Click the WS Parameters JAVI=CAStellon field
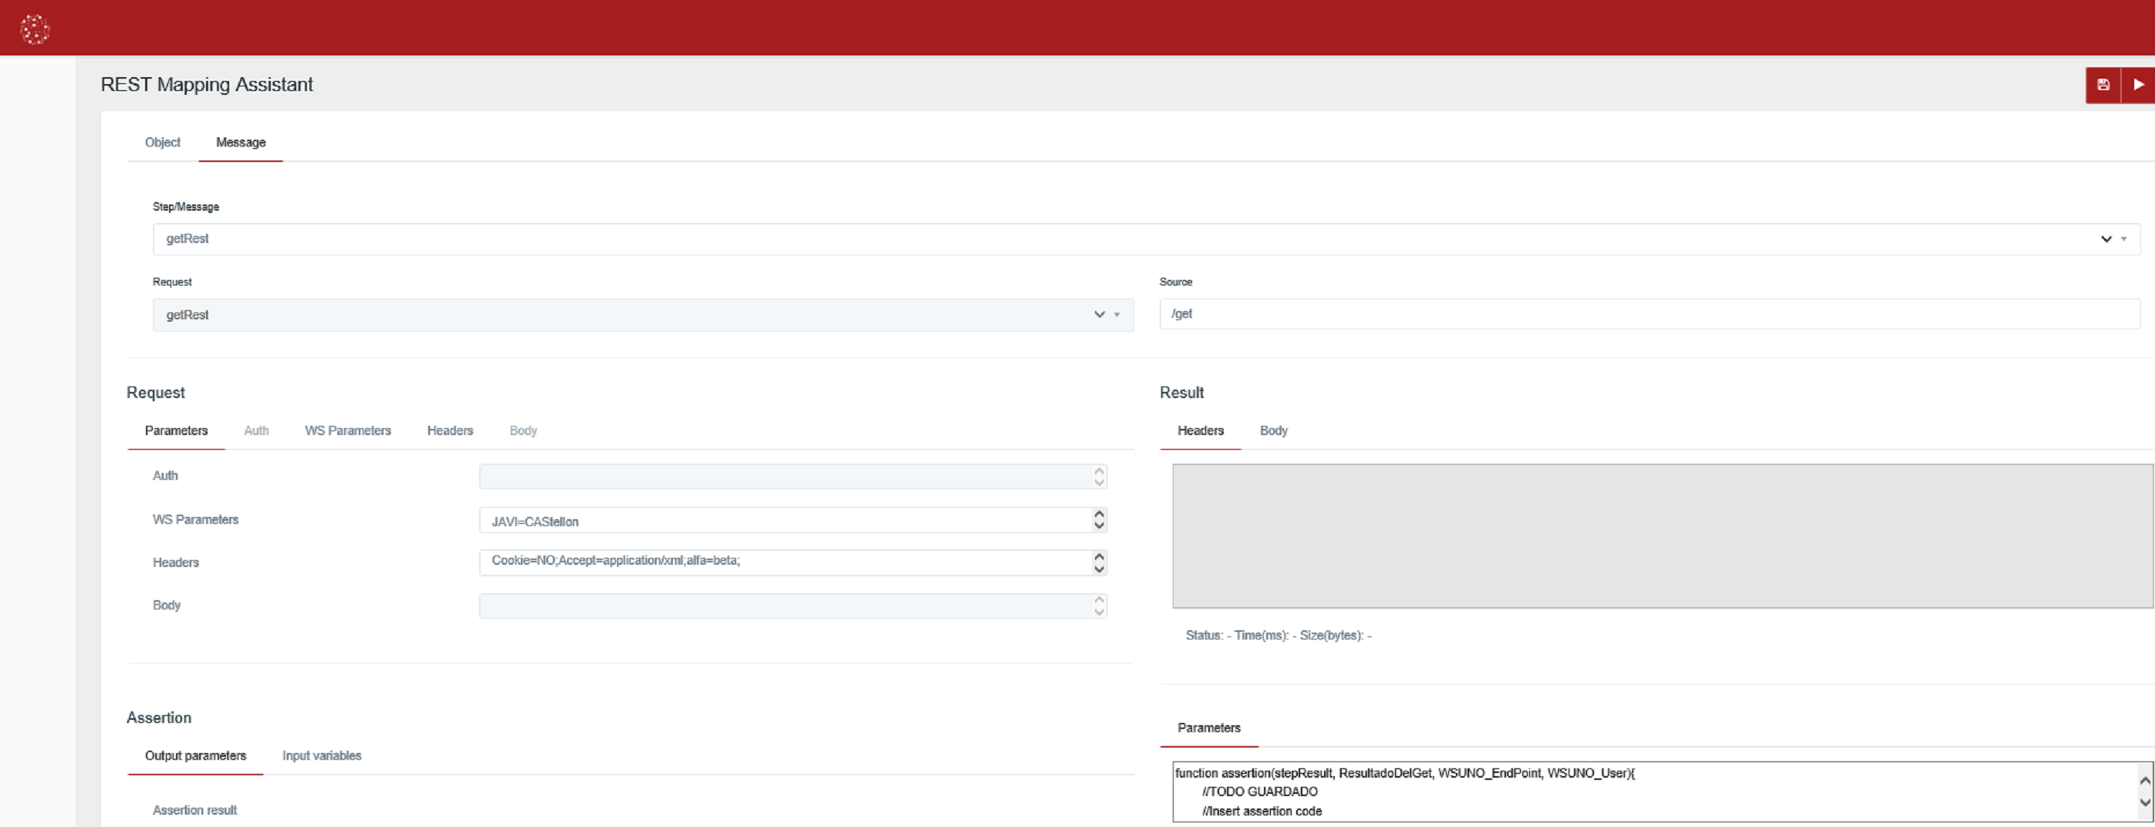2155x827 pixels. click(x=785, y=521)
